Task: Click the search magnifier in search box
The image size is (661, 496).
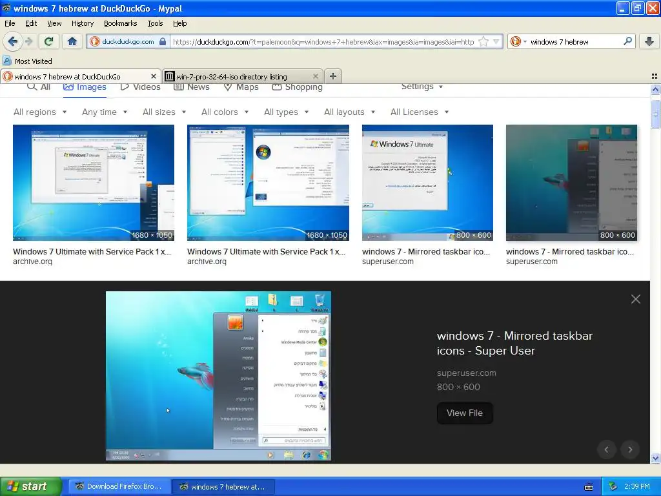Action: [627, 41]
